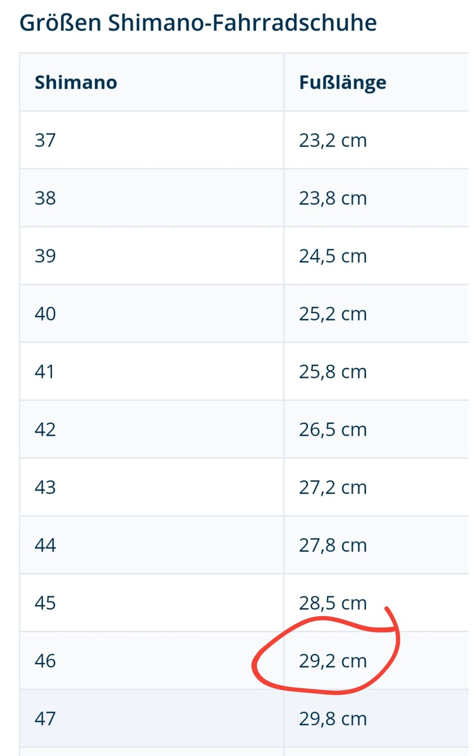Click the 27,8 cm value
The height and width of the screenshot is (756, 476).
coord(333,546)
